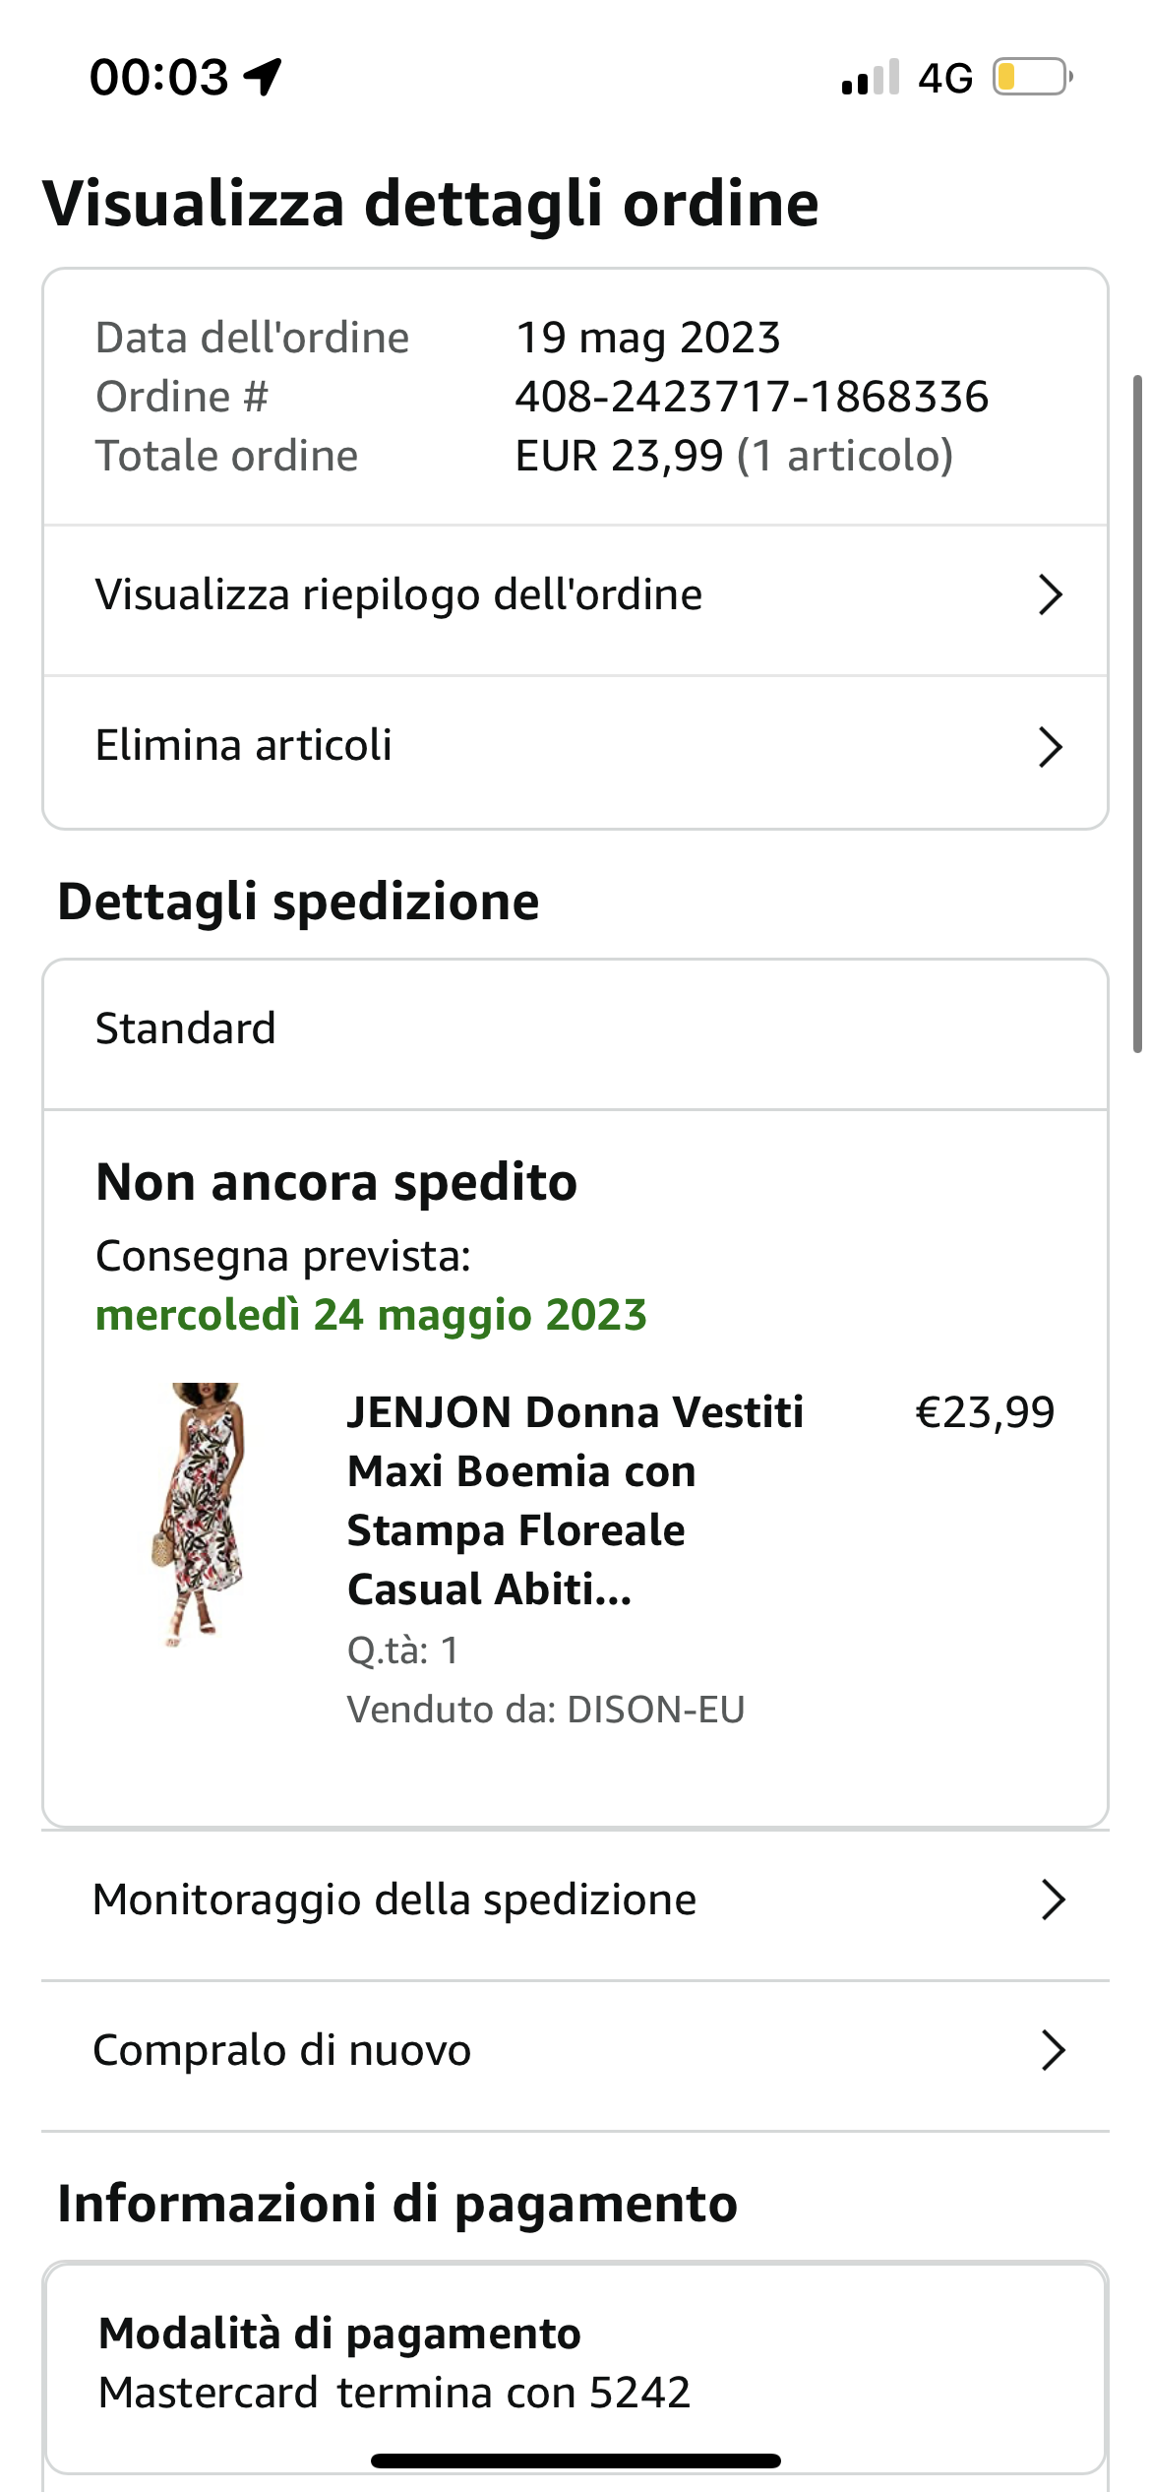
Task: Click chevron next to Compralo di nuovo
Action: coord(1053,2050)
